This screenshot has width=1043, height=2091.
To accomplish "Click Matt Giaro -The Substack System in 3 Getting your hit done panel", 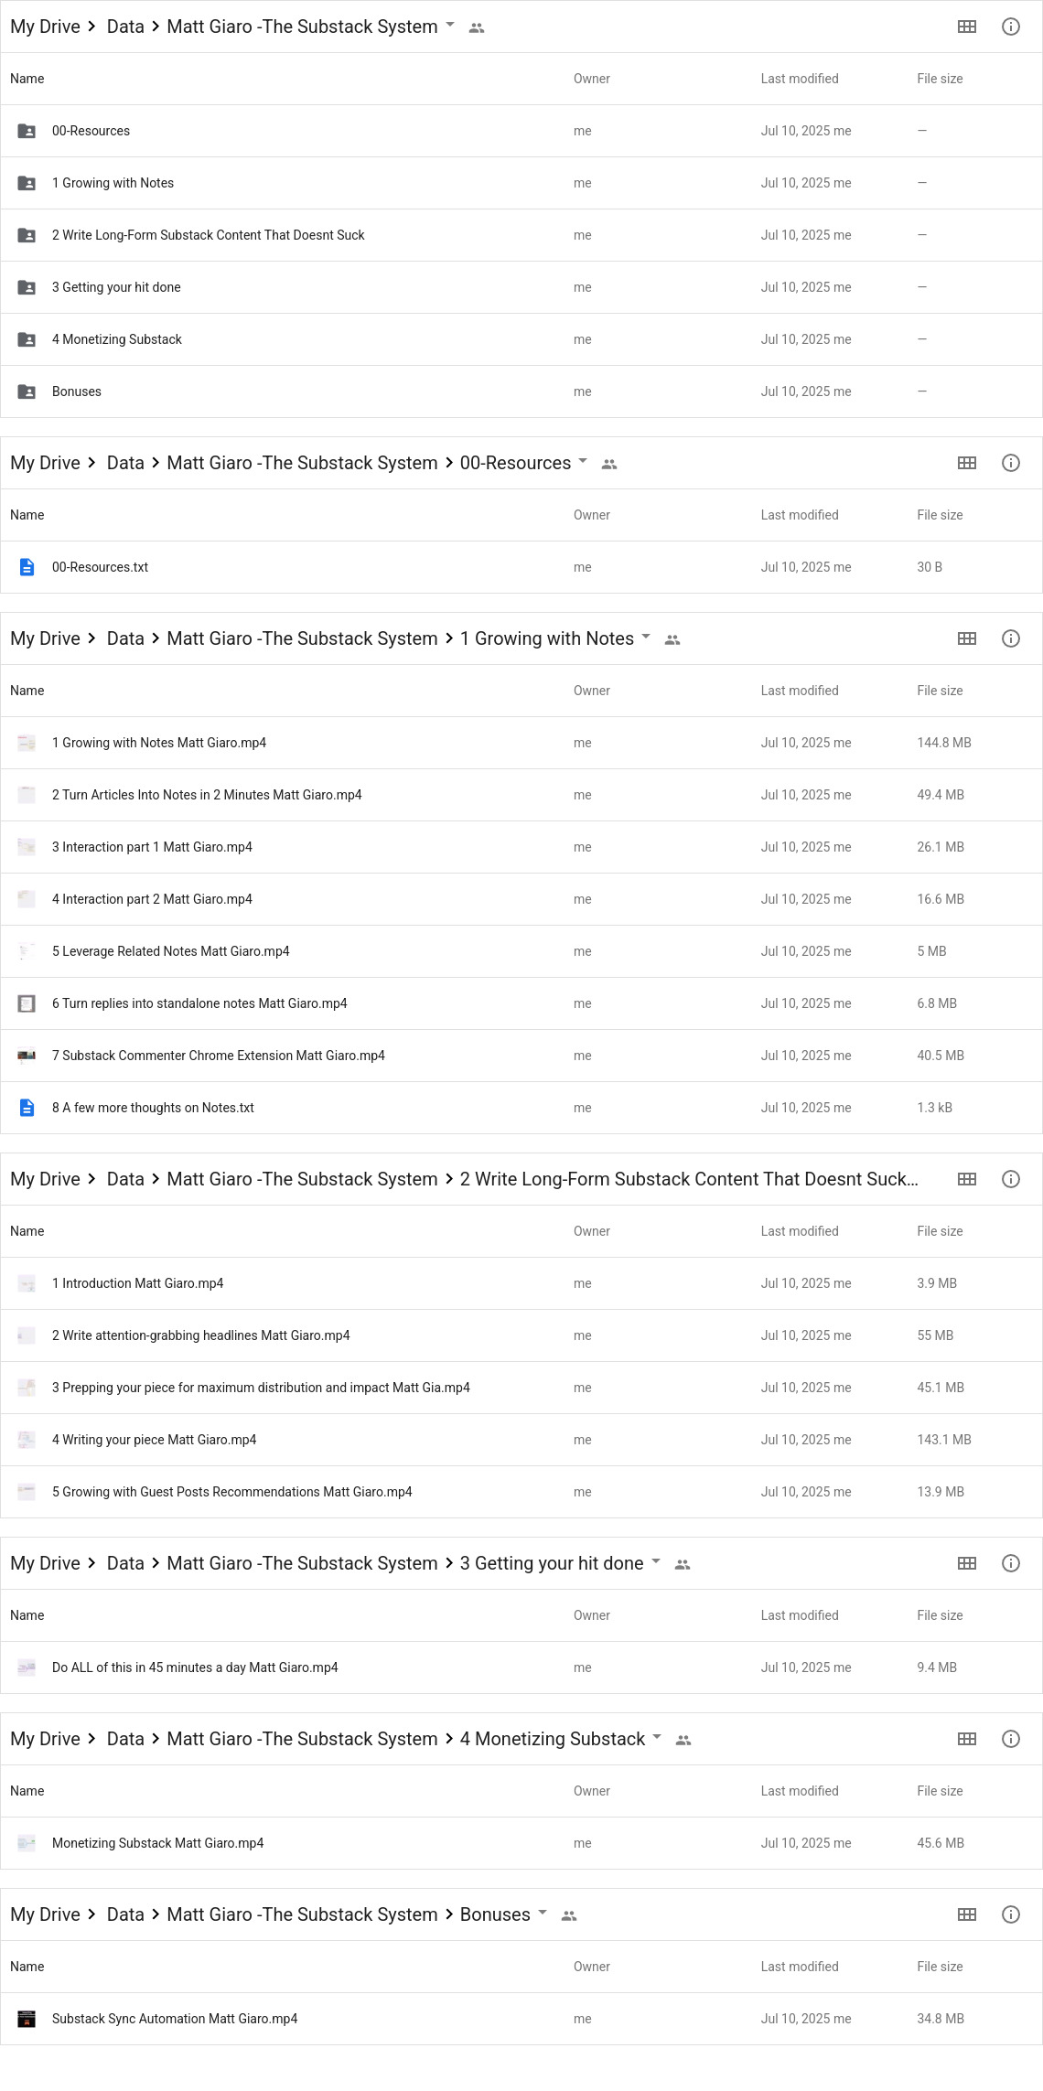I will pos(302,1563).
